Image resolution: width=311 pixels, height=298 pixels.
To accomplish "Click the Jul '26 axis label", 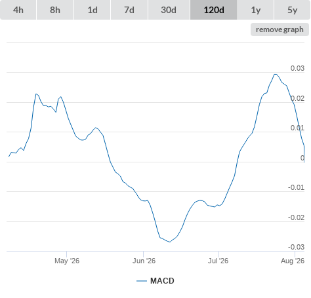I will click(x=218, y=261).
